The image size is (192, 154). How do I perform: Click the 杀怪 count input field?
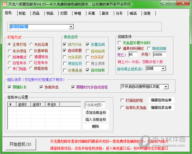pyautogui.click(x=160, y=55)
